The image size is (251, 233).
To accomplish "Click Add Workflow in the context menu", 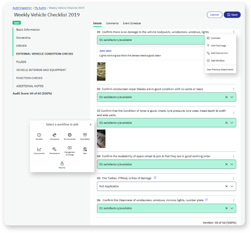I will (x=217, y=60).
